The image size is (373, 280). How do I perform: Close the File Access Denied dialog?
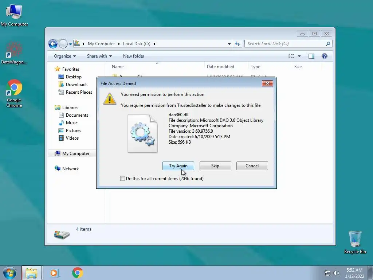click(267, 83)
